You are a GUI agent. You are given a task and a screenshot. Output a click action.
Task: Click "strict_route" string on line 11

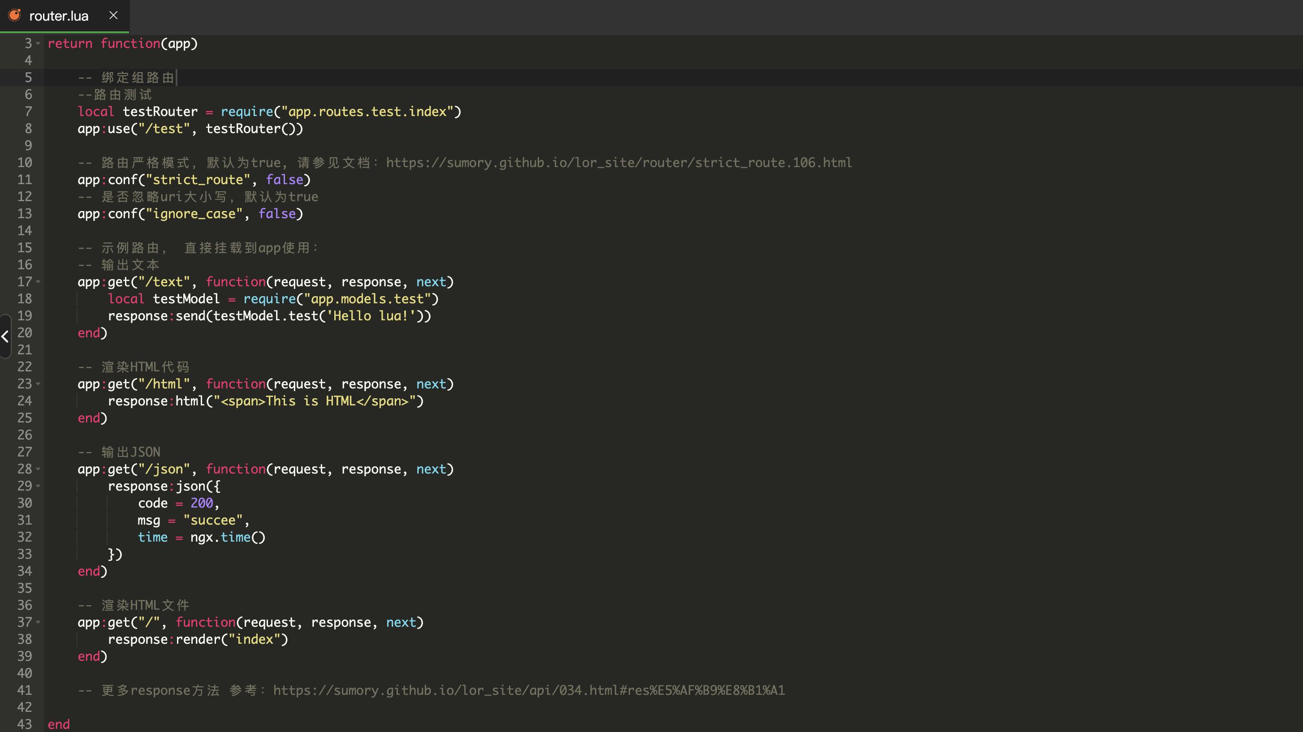click(x=198, y=180)
